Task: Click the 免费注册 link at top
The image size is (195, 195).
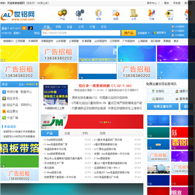Action: pos(43,3)
